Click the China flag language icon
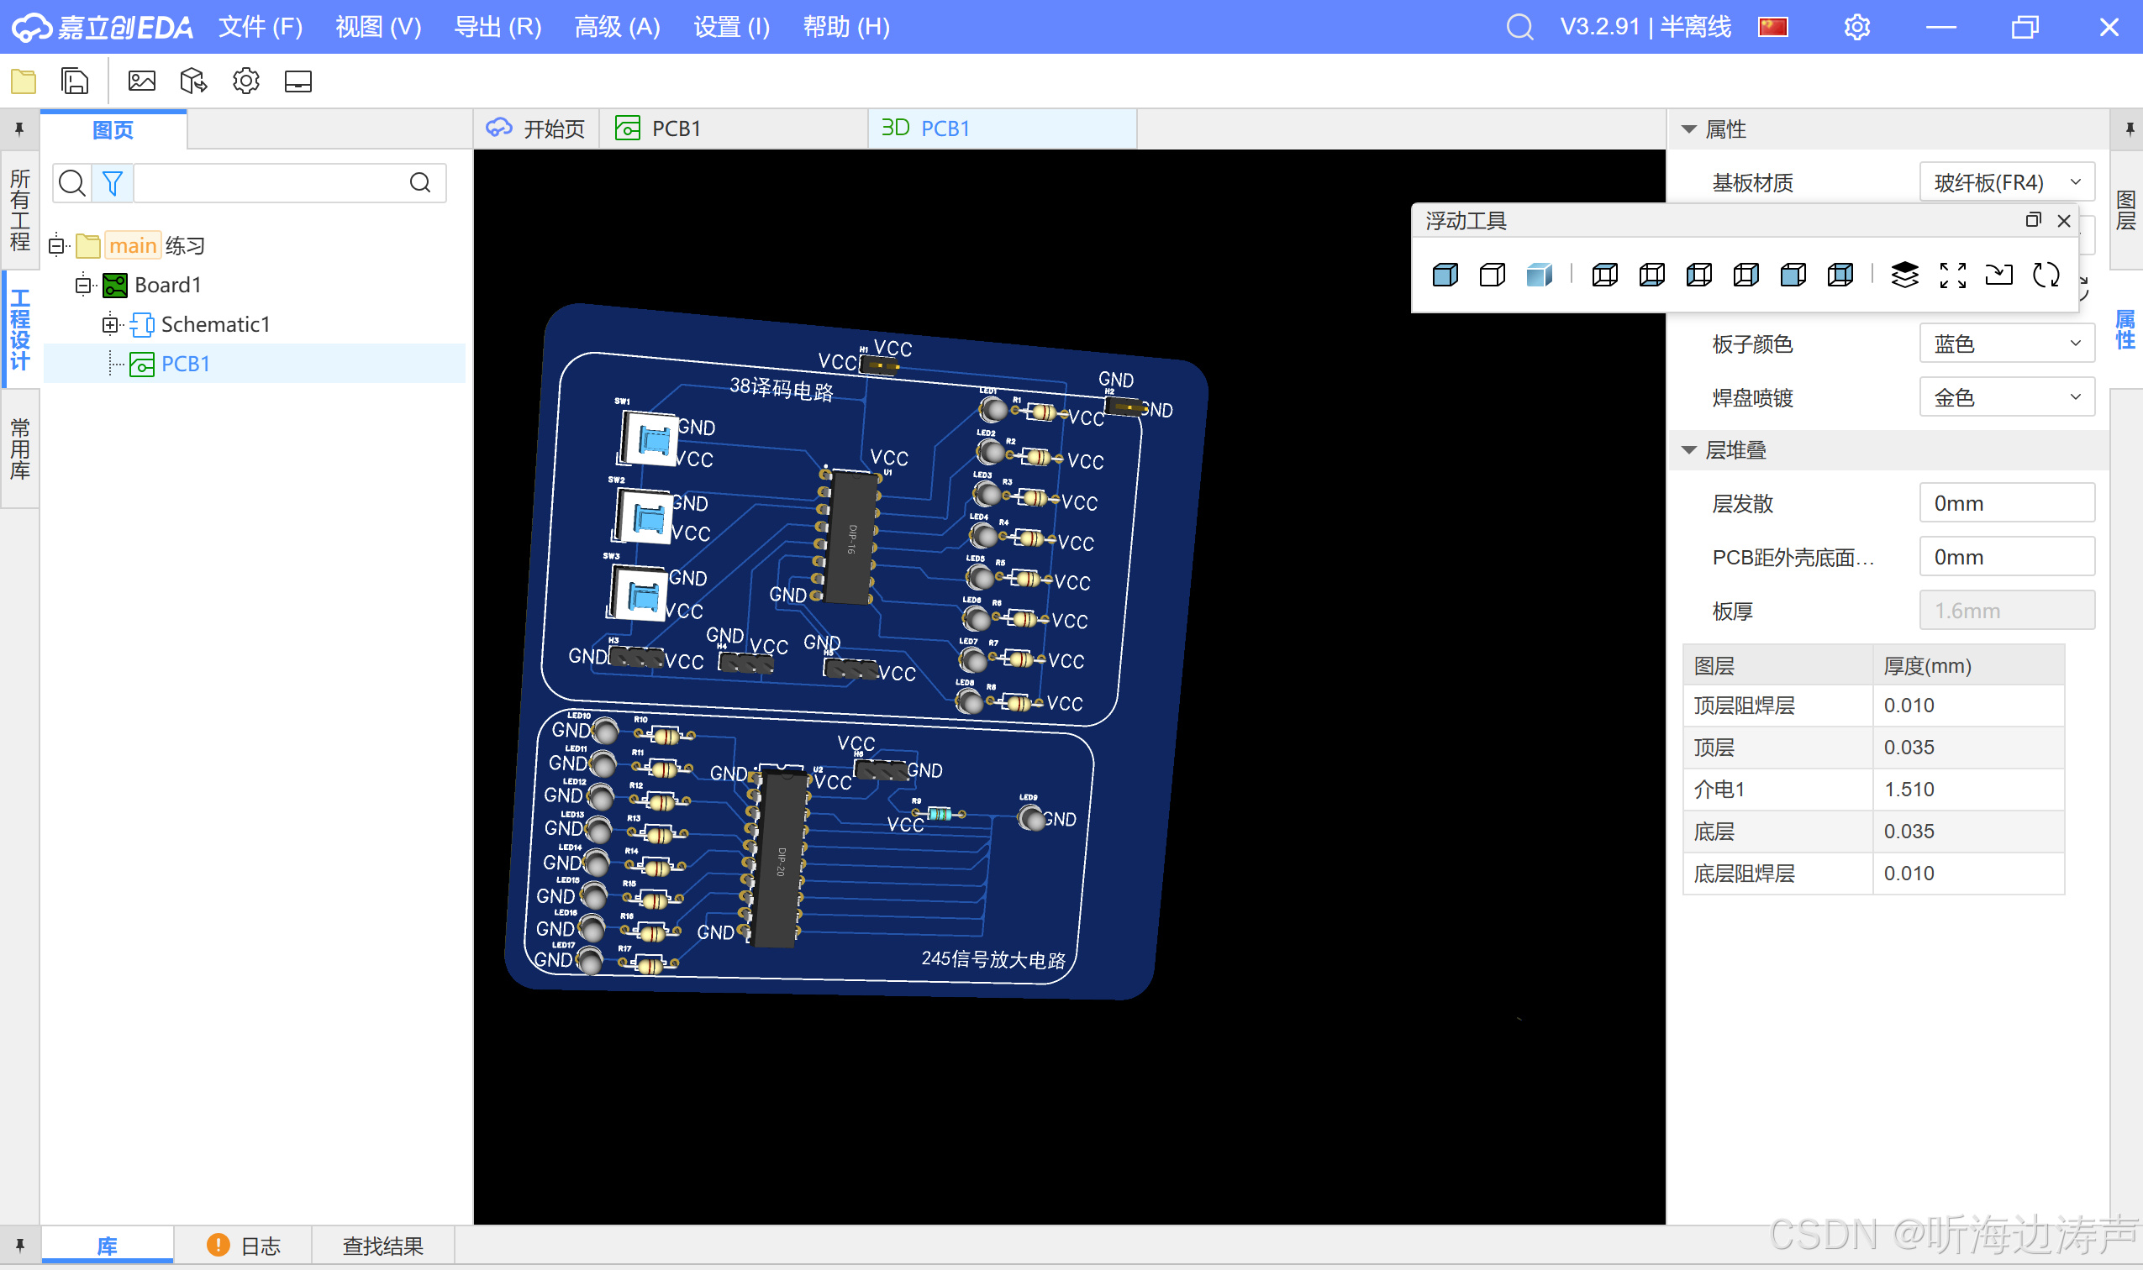The image size is (2143, 1270). [1773, 27]
